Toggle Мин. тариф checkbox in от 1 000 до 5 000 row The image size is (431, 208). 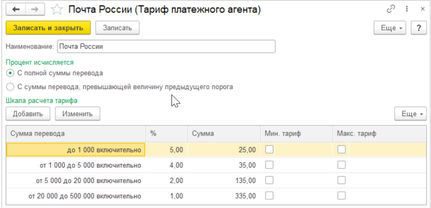coord(270,165)
